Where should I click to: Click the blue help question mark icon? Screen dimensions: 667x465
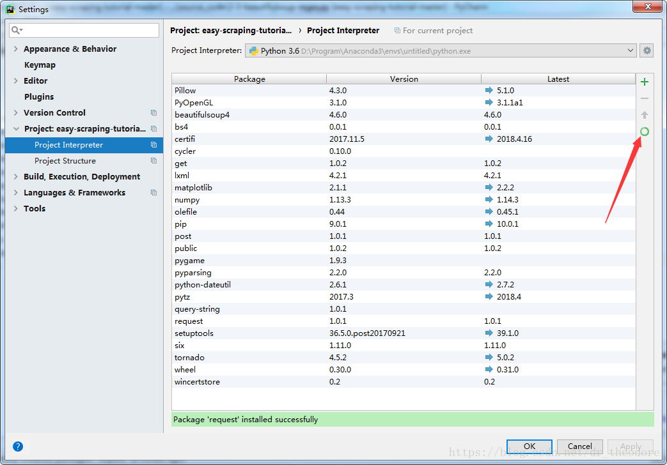click(x=18, y=446)
